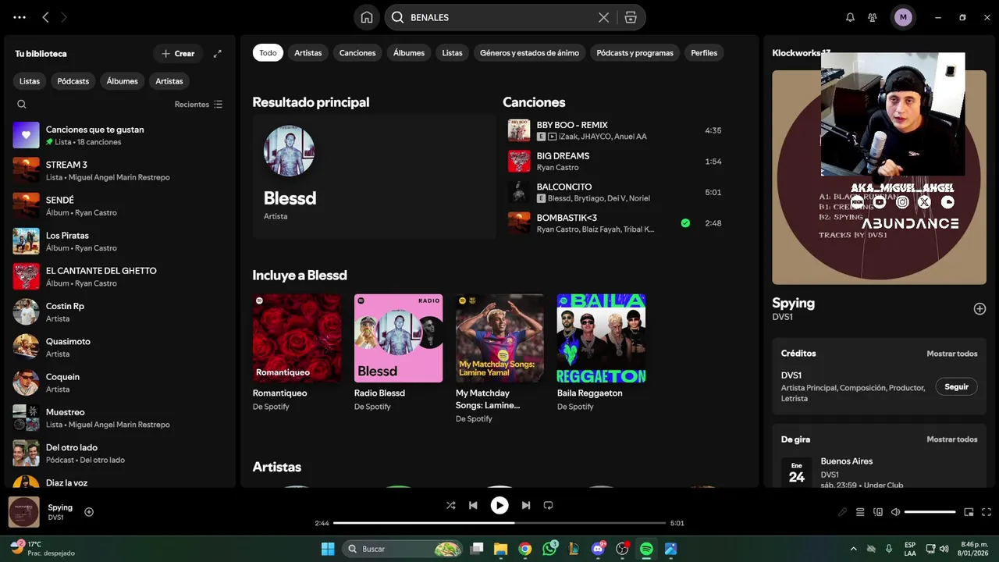Open the notifications bell
Image resolution: width=999 pixels, height=562 pixels.
click(x=851, y=17)
